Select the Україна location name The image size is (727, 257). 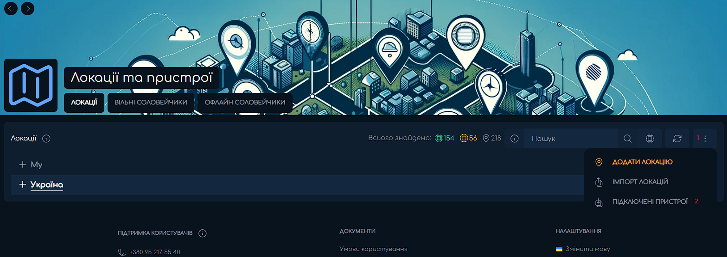click(x=47, y=185)
